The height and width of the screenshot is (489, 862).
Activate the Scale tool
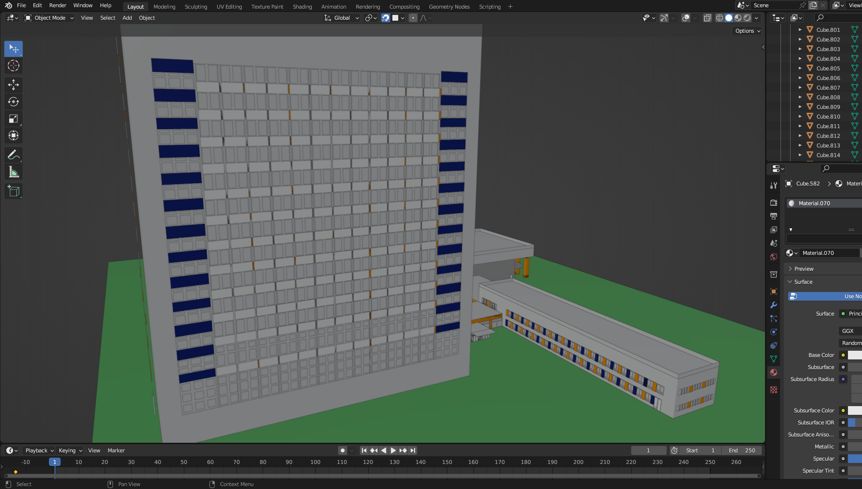tap(14, 119)
